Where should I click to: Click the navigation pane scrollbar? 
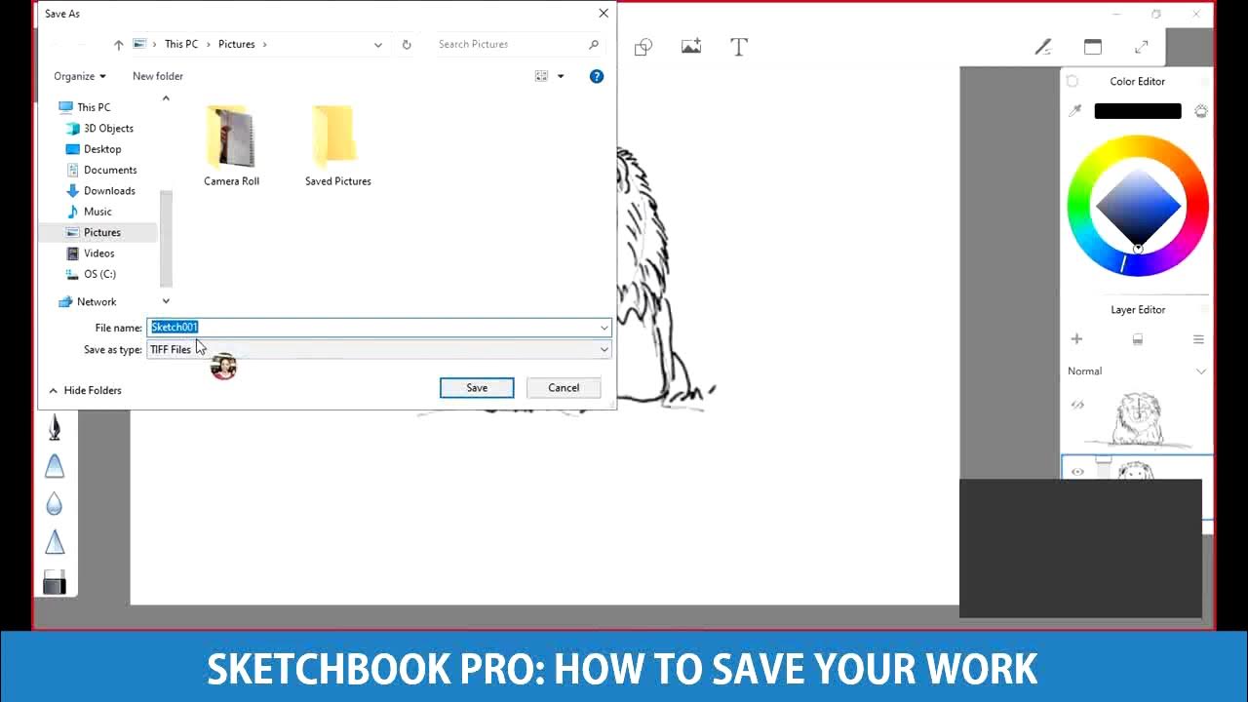[x=166, y=238]
